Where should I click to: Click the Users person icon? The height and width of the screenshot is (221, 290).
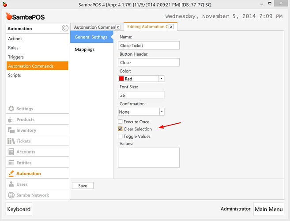[11, 184]
